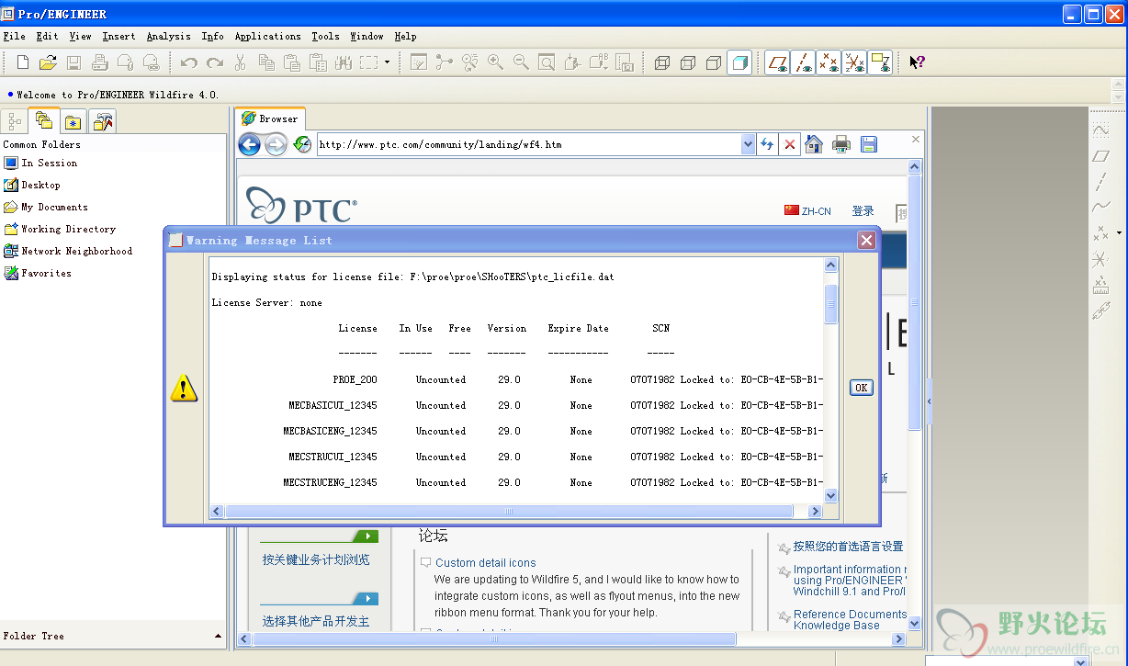
Task: Close the browser pane with X
Action: pos(915,139)
